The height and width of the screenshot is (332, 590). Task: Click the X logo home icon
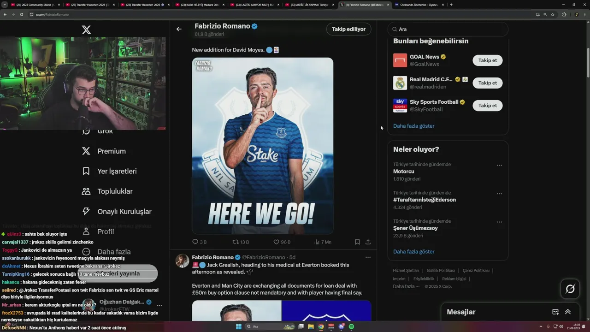click(x=86, y=30)
